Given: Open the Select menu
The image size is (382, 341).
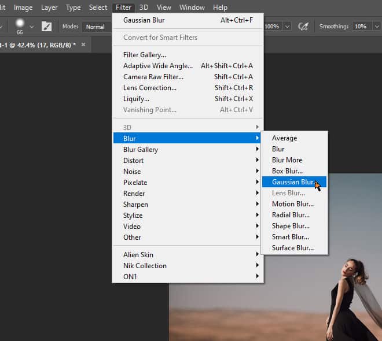Looking at the screenshot, I should pos(98,8).
